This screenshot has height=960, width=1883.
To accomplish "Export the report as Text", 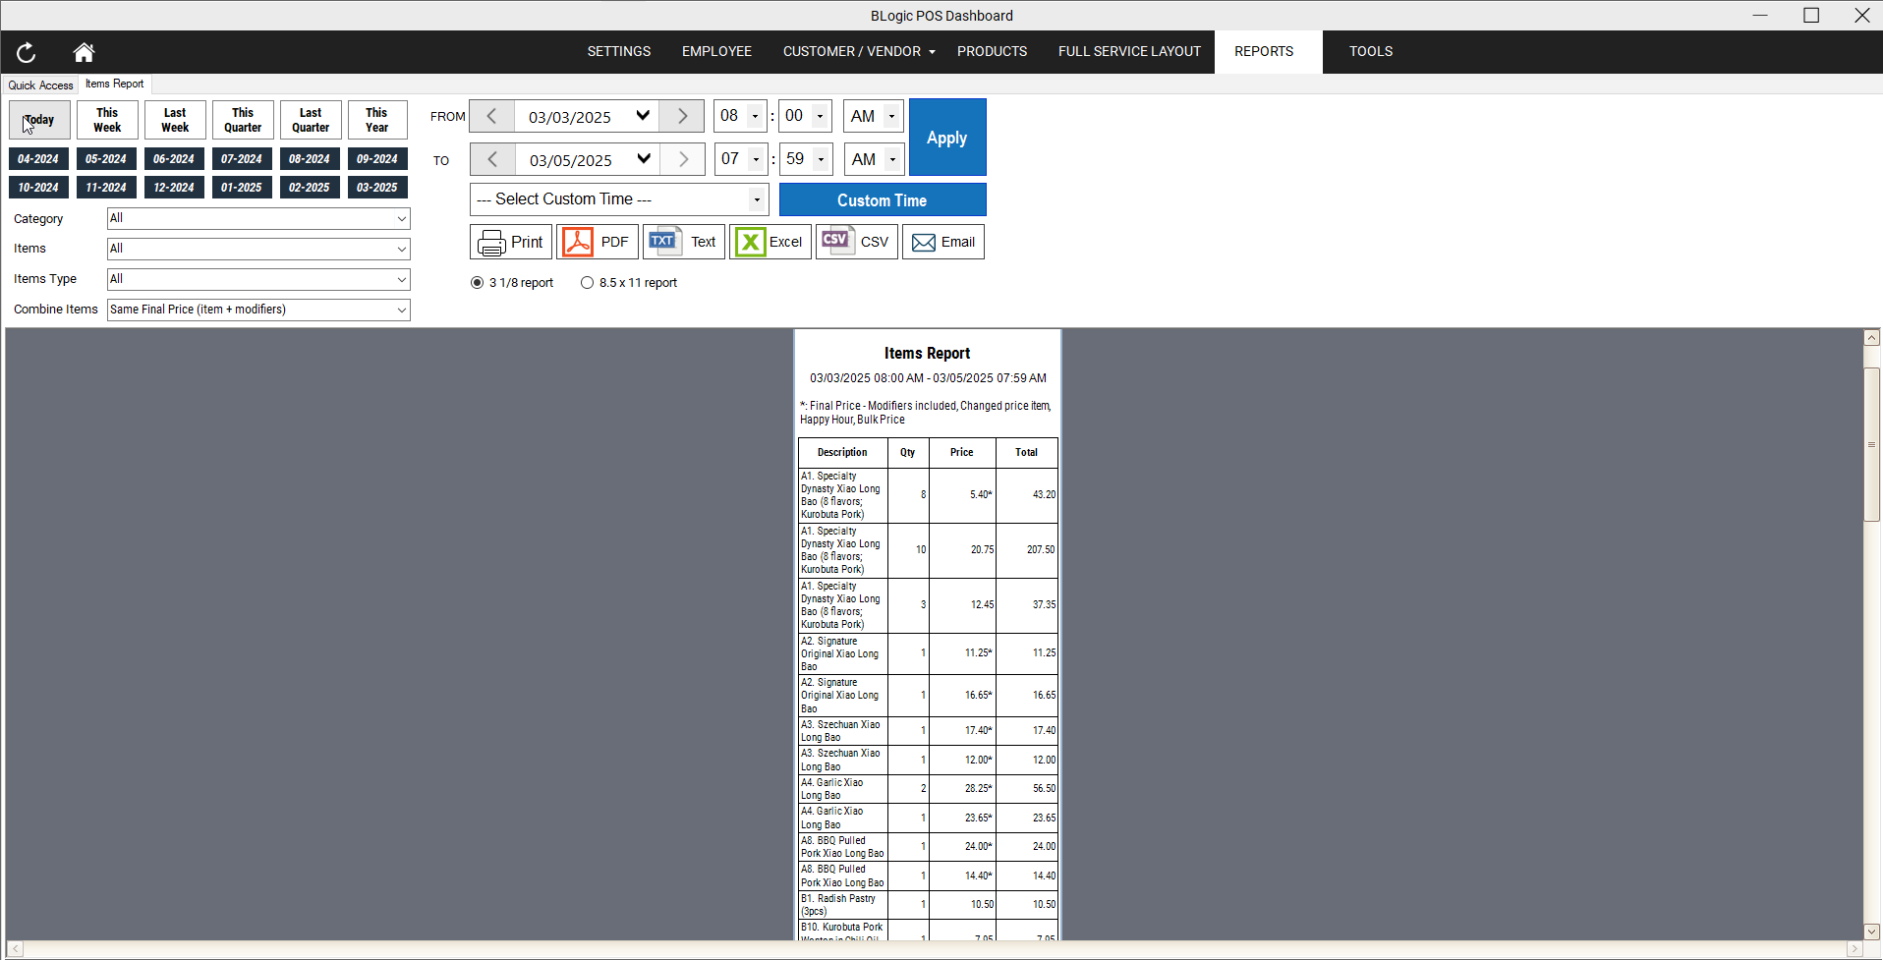I will point(682,242).
